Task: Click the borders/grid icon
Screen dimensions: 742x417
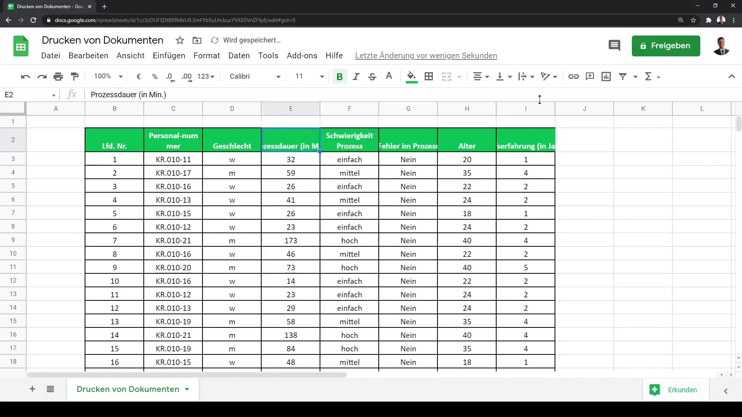Action: [429, 76]
